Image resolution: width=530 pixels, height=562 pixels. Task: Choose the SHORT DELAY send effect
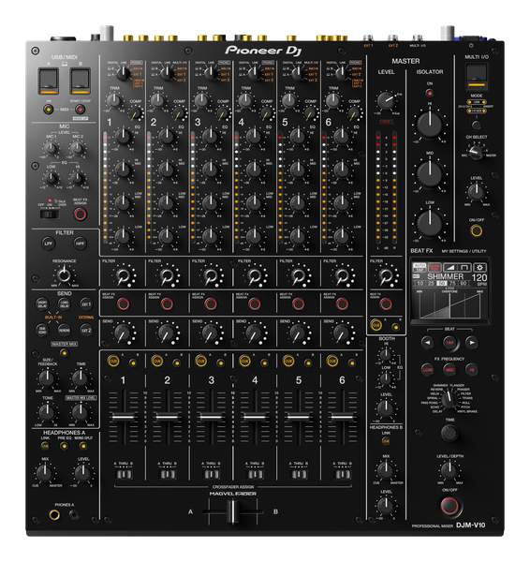pos(42,304)
